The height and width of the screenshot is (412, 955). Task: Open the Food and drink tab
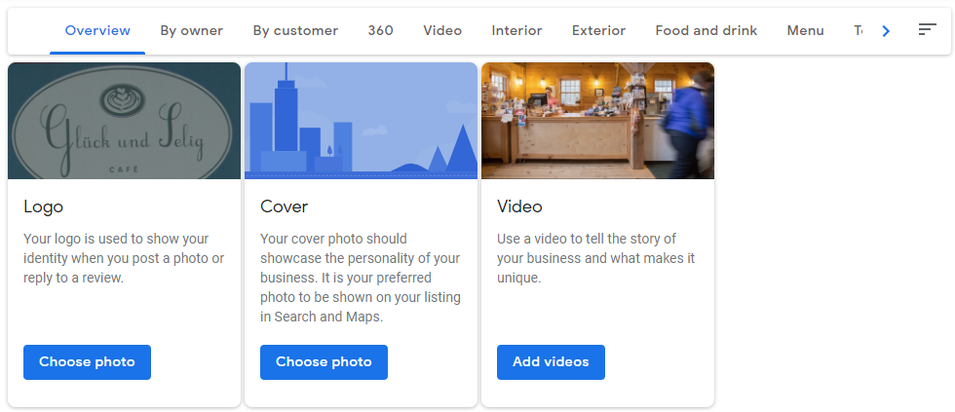[x=707, y=30]
